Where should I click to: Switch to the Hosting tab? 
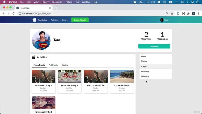[65, 65]
